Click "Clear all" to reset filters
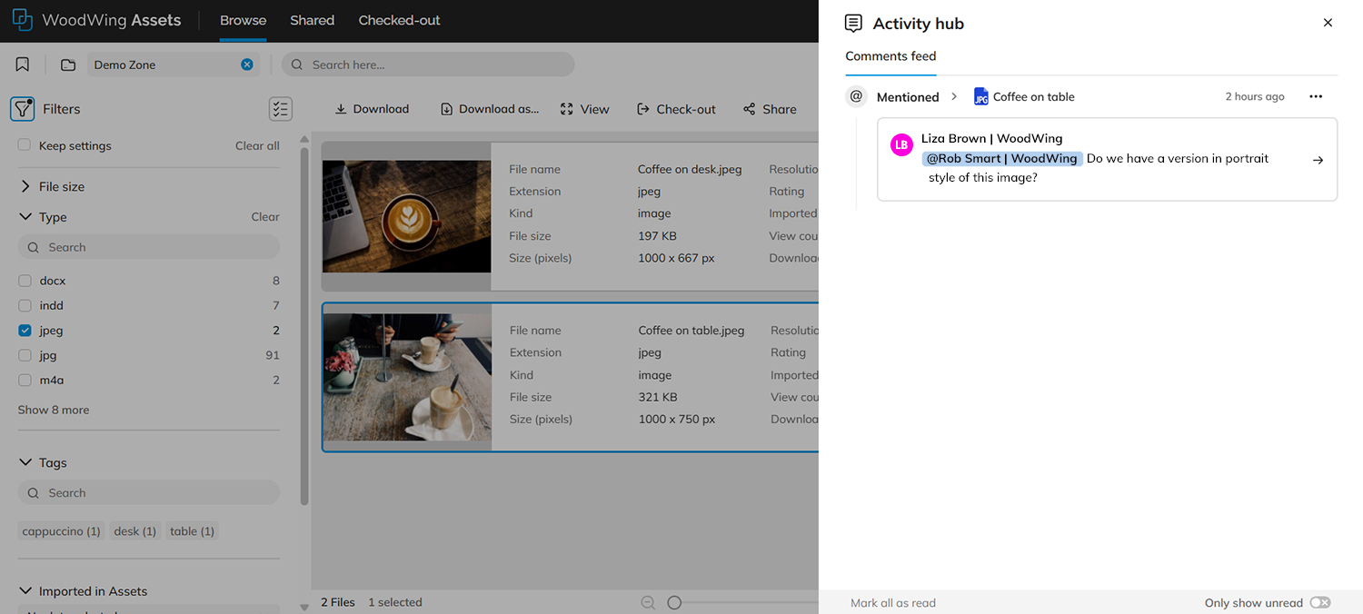The height and width of the screenshot is (614, 1363). pos(257,145)
